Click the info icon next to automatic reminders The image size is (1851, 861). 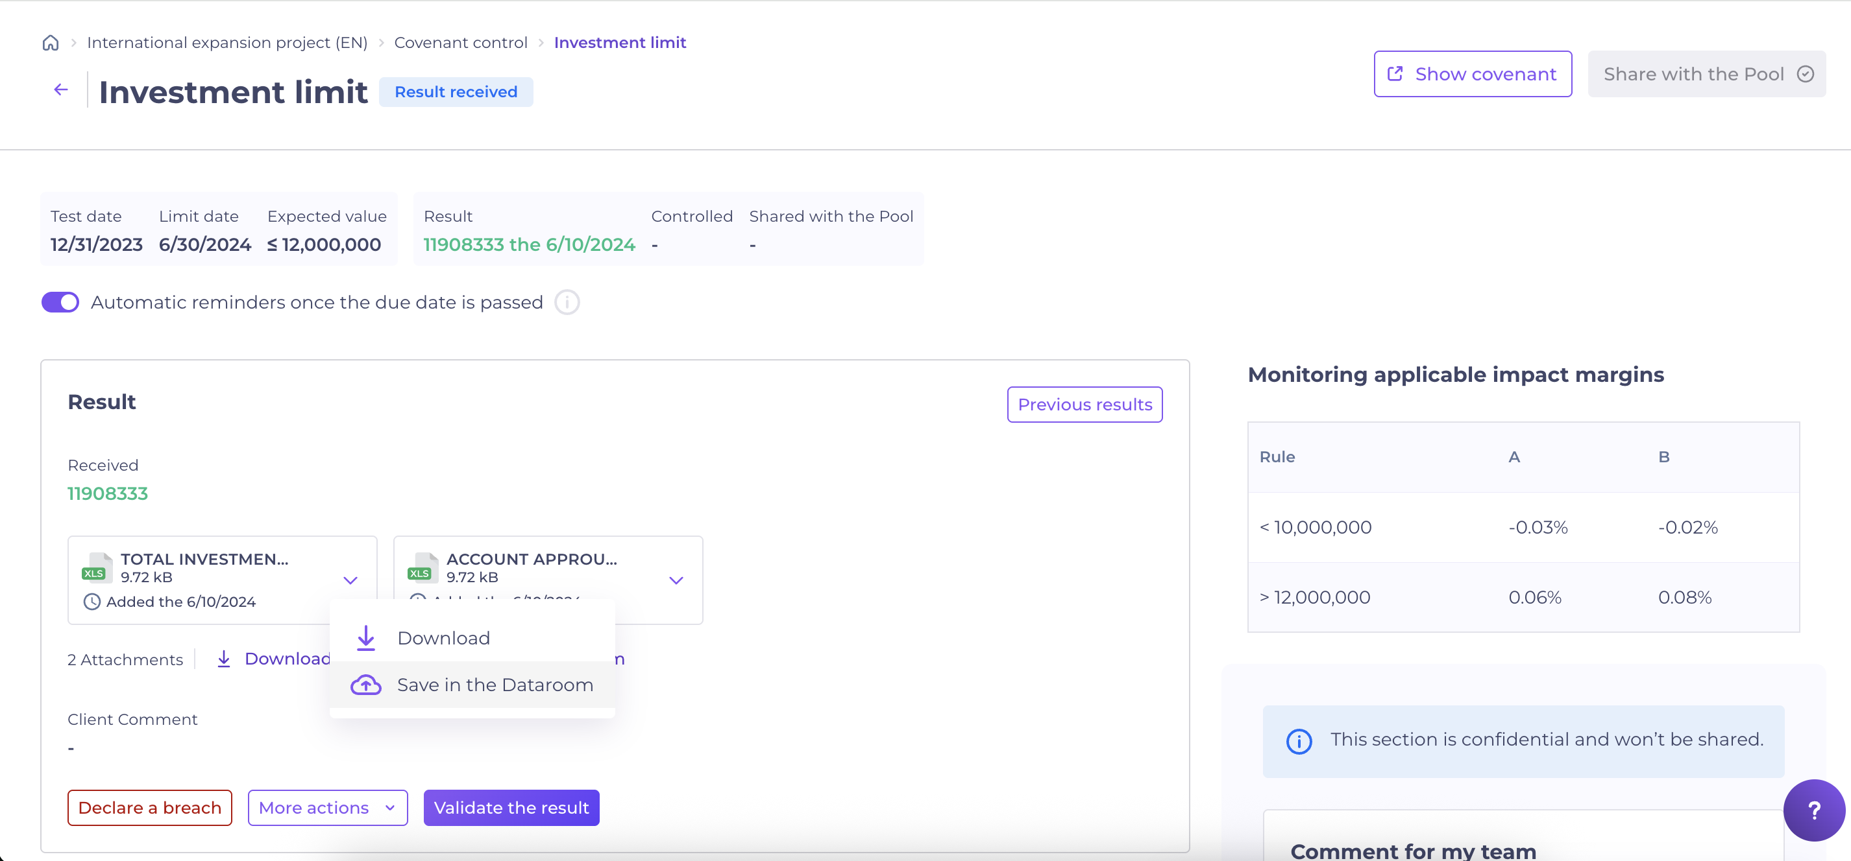point(567,302)
